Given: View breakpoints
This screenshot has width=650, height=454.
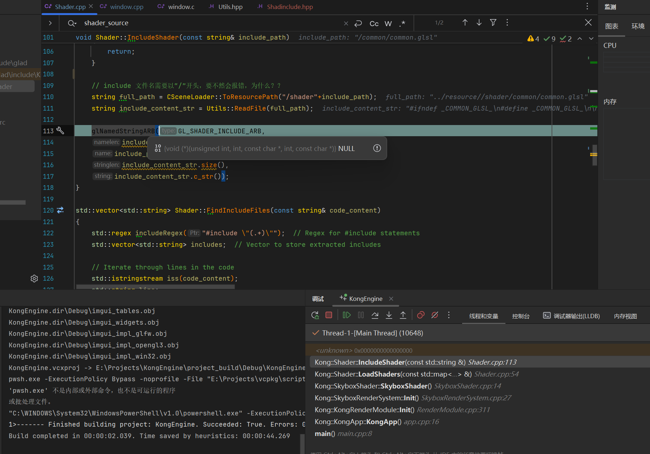Looking at the screenshot, I should click(x=421, y=315).
